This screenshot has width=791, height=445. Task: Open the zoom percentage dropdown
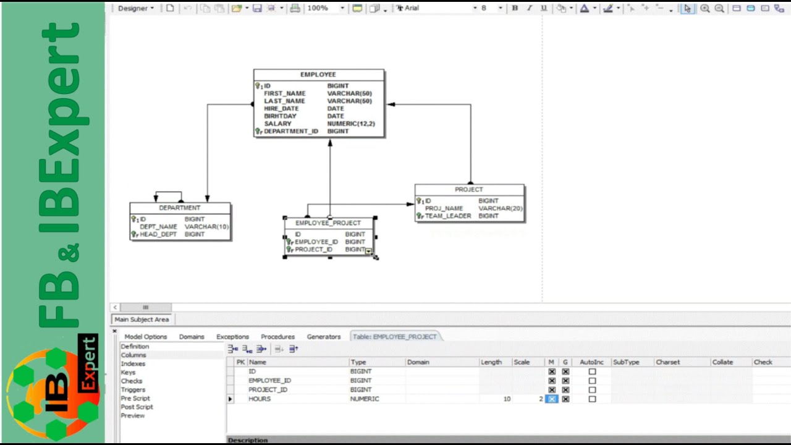[x=341, y=8]
